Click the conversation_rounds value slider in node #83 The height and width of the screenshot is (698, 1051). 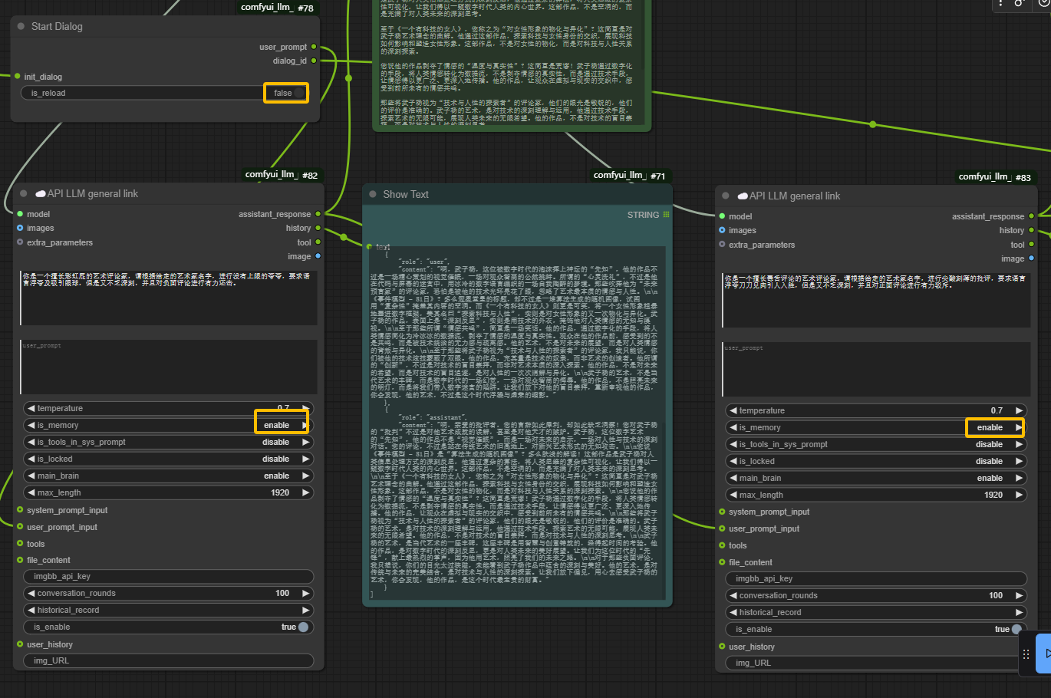tap(875, 596)
